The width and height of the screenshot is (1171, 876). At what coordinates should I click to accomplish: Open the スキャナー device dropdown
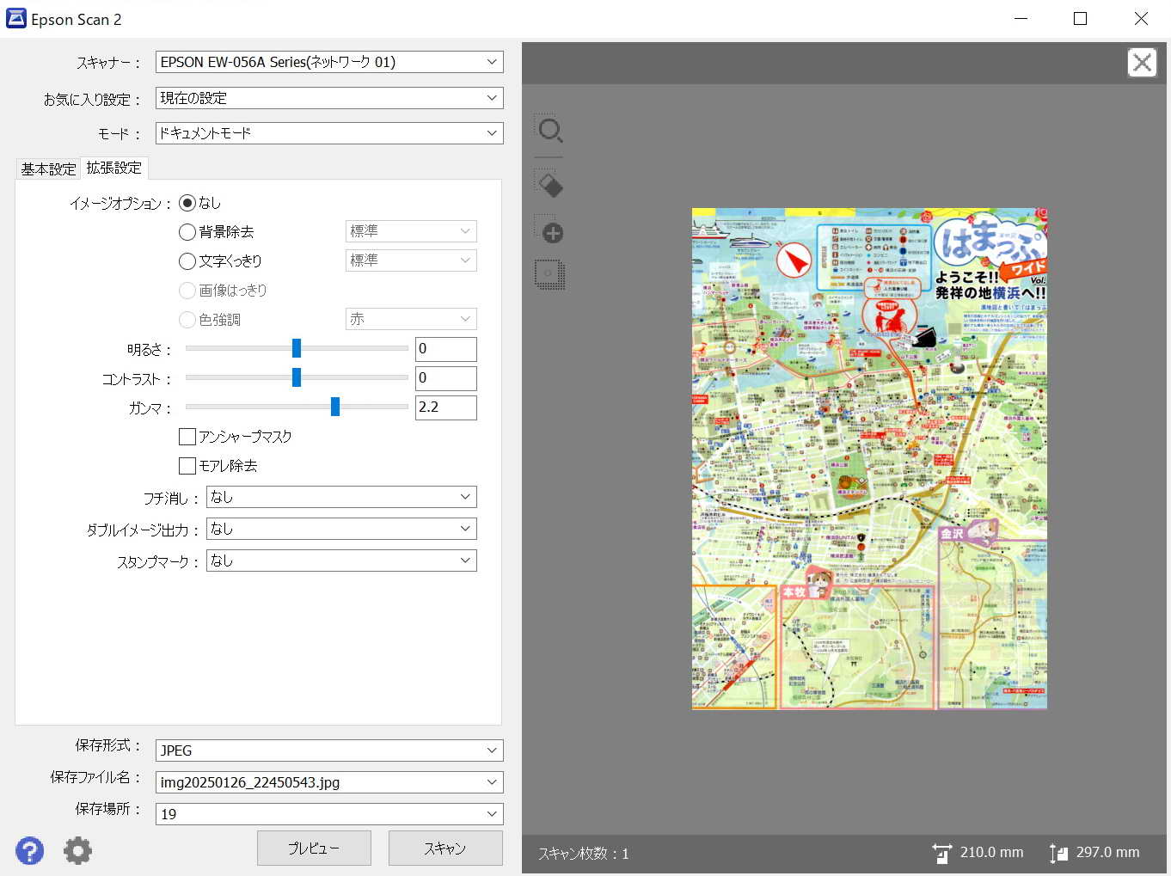[329, 62]
